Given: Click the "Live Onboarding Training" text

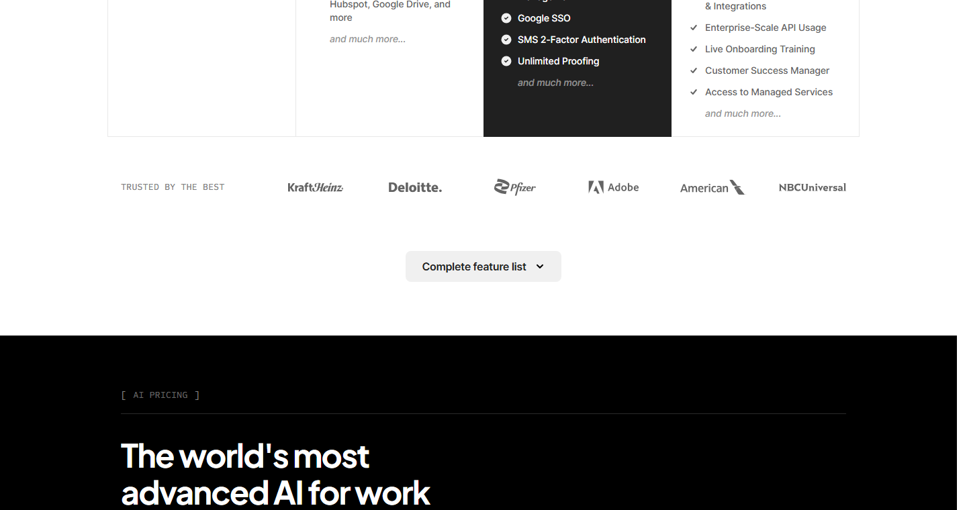Looking at the screenshot, I should (x=760, y=49).
